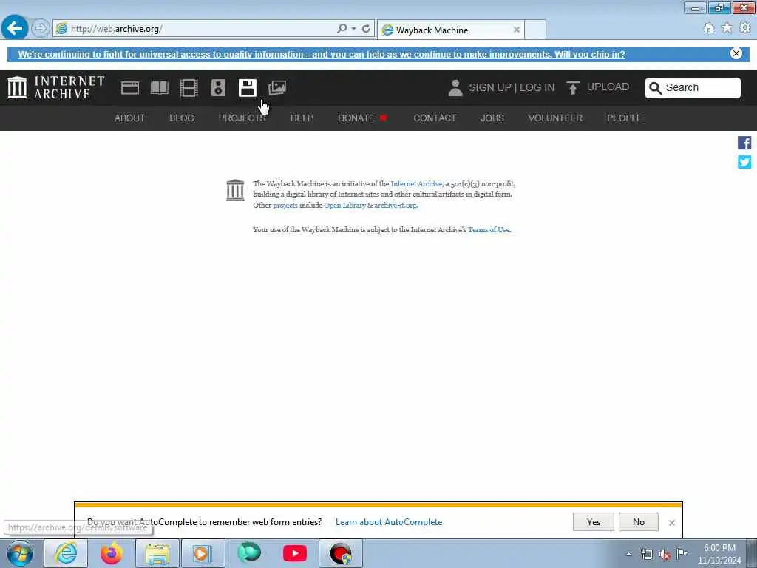Open the ABOUT menu item

129,118
